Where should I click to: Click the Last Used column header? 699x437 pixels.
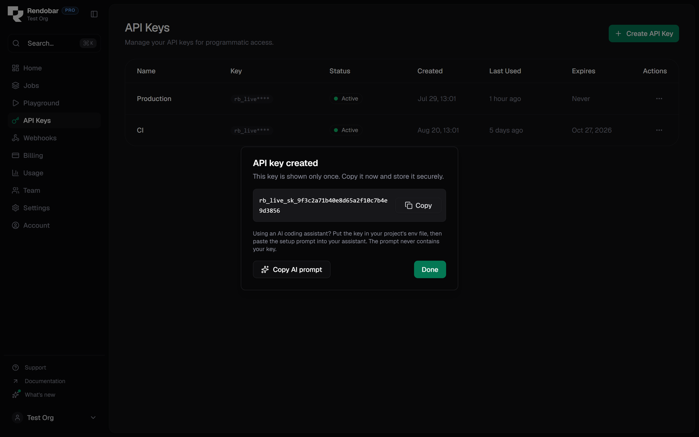pyautogui.click(x=505, y=71)
